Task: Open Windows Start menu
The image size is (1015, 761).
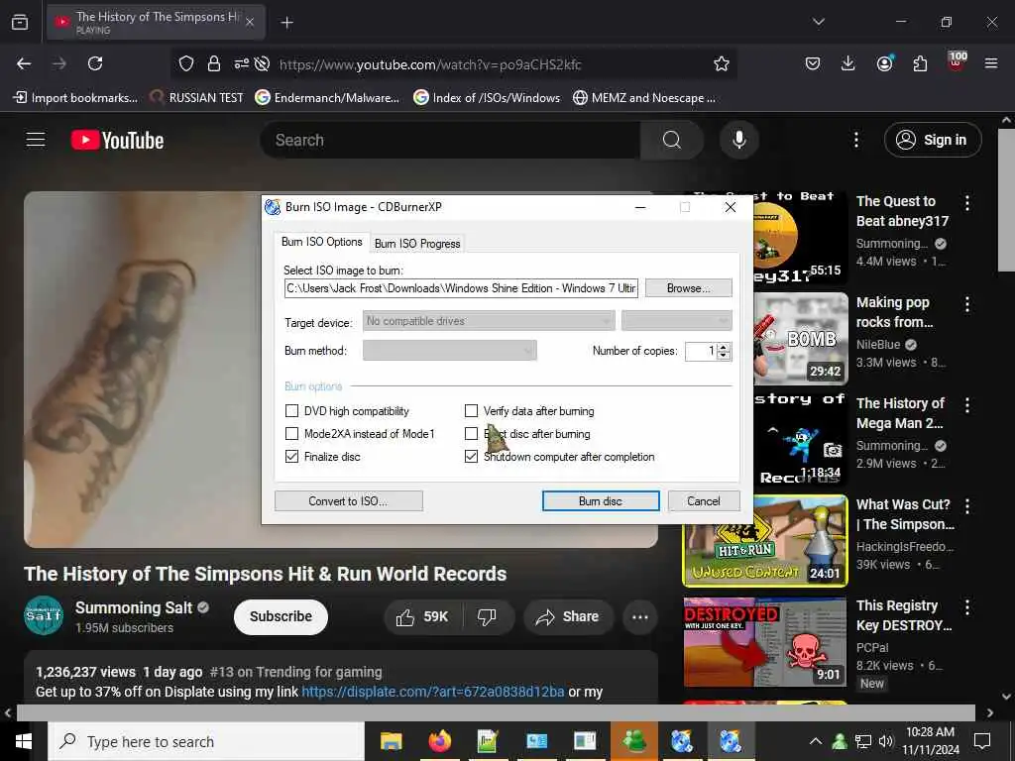Action: [24, 741]
